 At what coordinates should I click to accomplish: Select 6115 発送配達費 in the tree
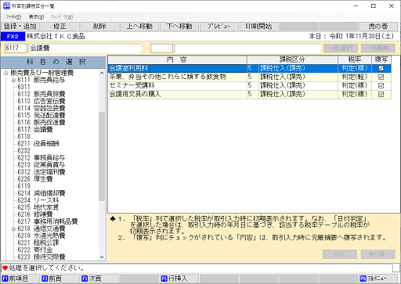(42, 115)
